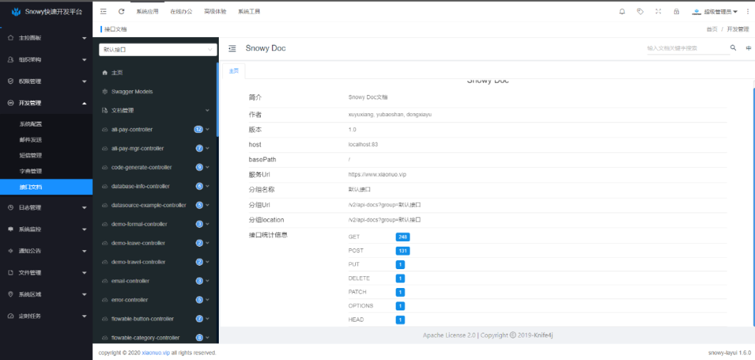Expand the email-controller chevron
Screen dimensions: 755x360
[x=208, y=281]
